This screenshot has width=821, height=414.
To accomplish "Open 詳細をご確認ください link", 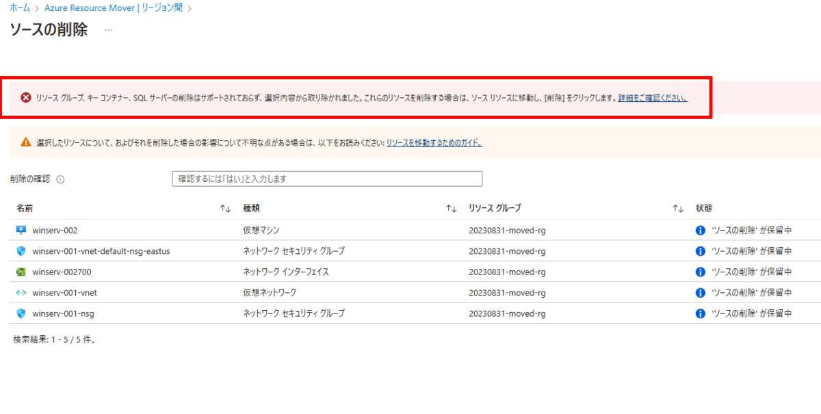I will pyautogui.click(x=653, y=98).
